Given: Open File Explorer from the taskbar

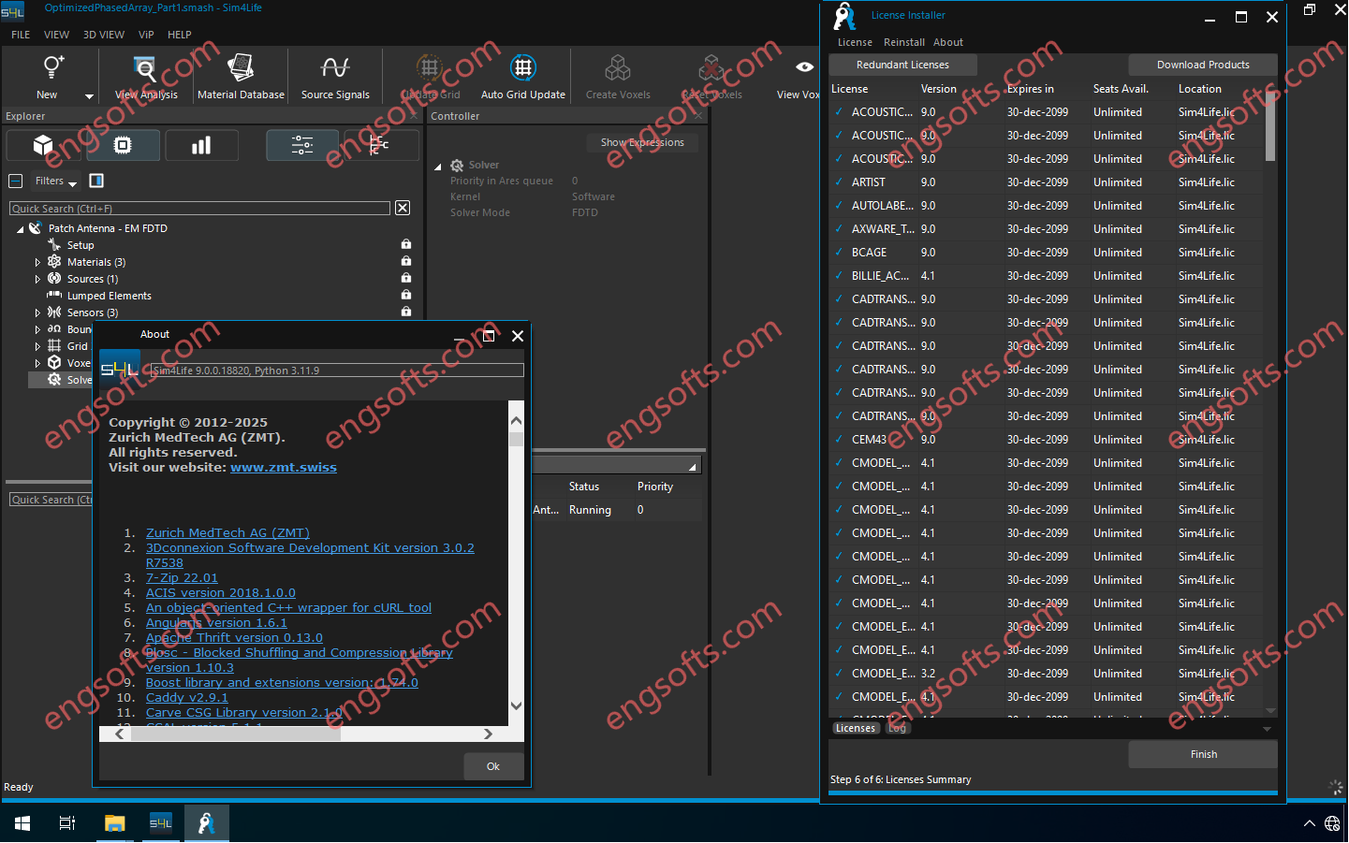Looking at the screenshot, I should 114,823.
